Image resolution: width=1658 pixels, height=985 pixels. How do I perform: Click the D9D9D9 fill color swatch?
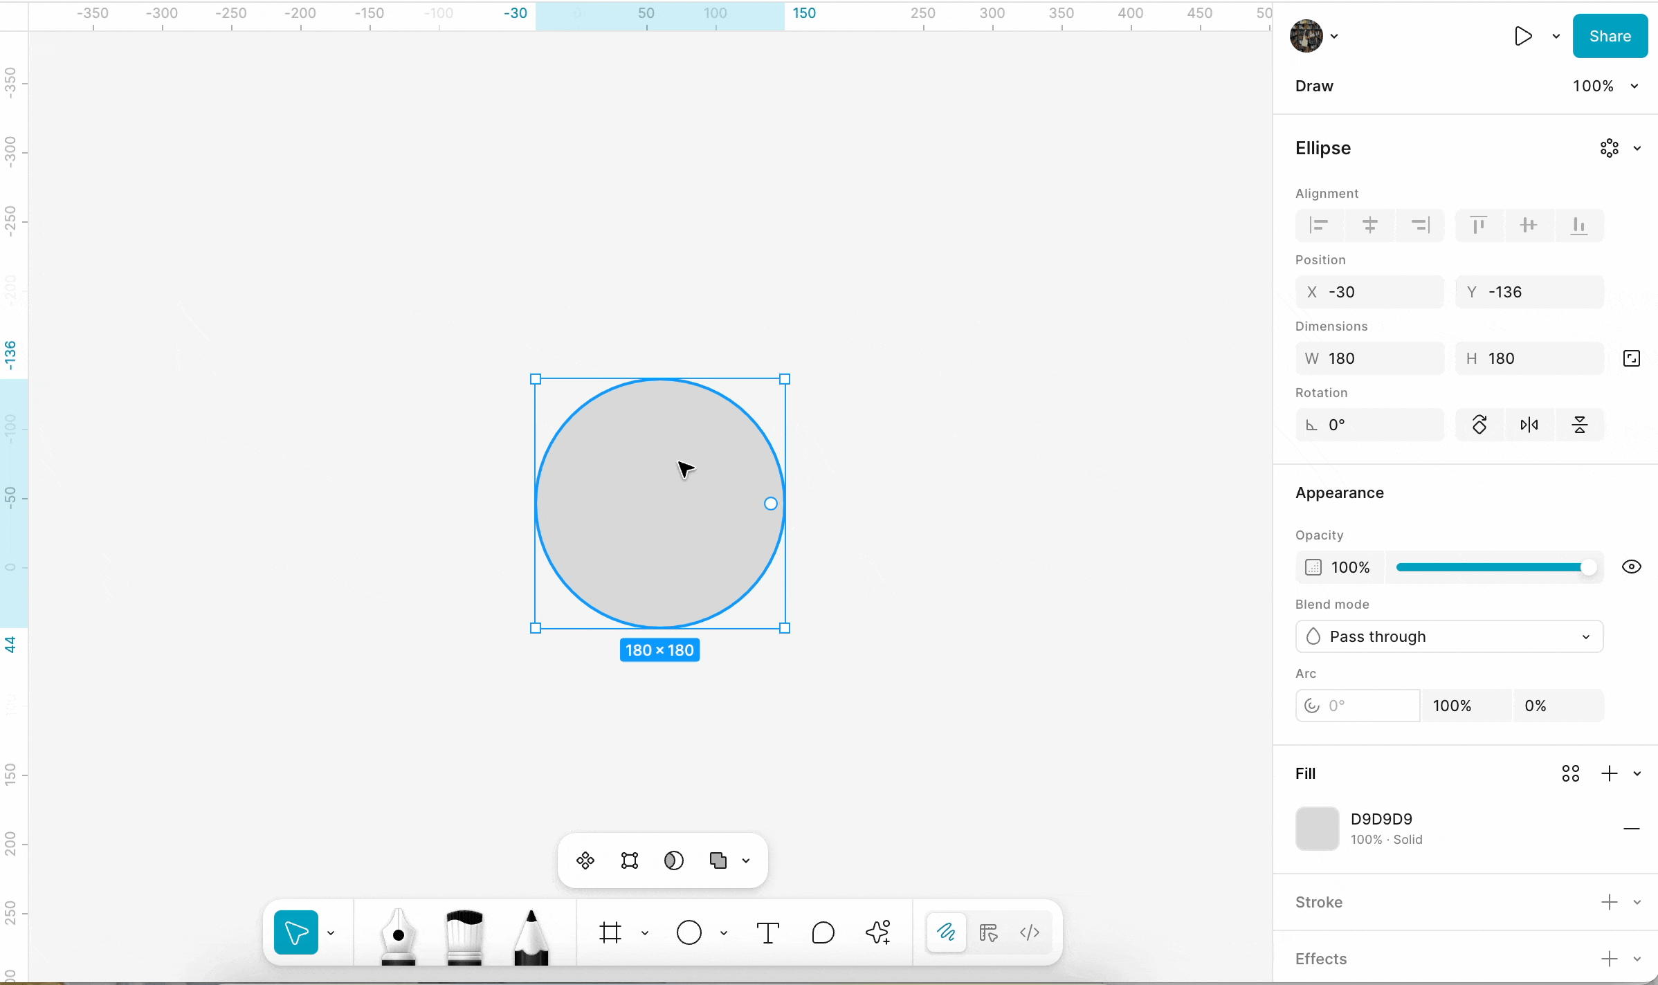(1317, 829)
